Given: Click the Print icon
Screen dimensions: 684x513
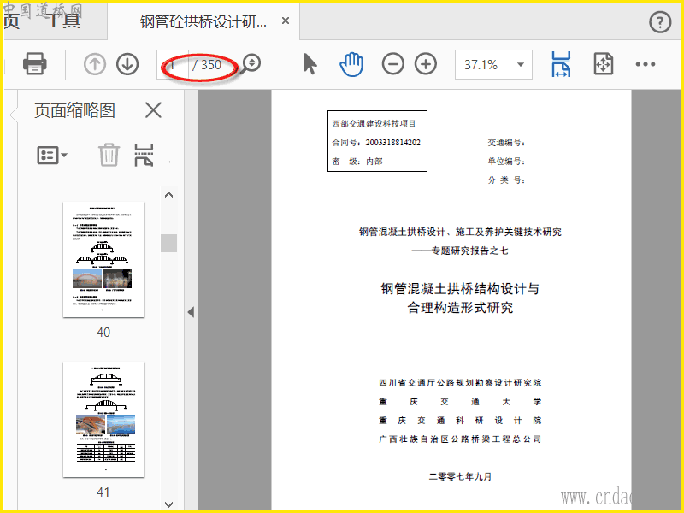Looking at the screenshot, I should tap(35, 63).
